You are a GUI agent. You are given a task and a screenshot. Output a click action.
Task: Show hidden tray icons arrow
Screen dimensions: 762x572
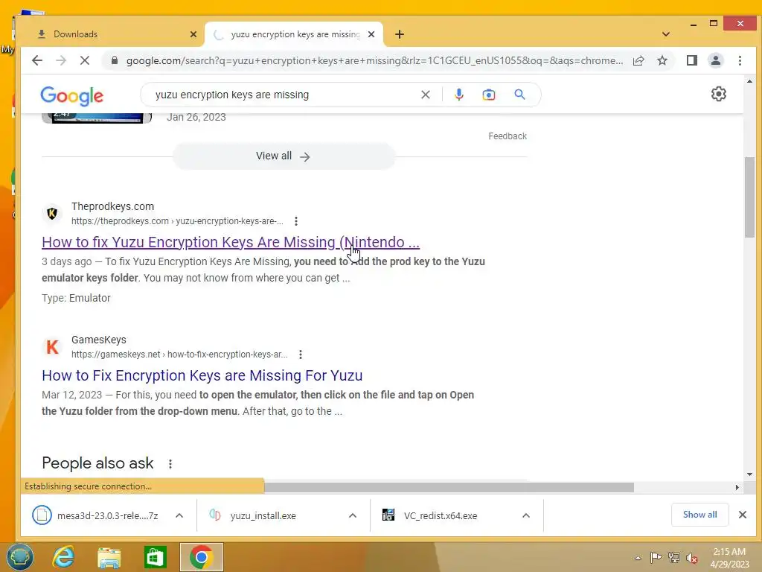point(638,558)
